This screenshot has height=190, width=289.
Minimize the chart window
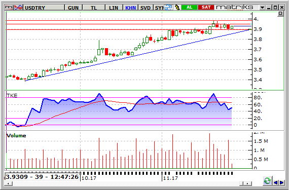269,8
